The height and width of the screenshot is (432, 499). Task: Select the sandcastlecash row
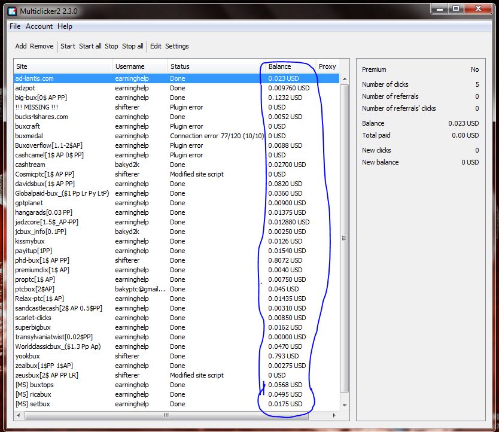tap(177, 308)
